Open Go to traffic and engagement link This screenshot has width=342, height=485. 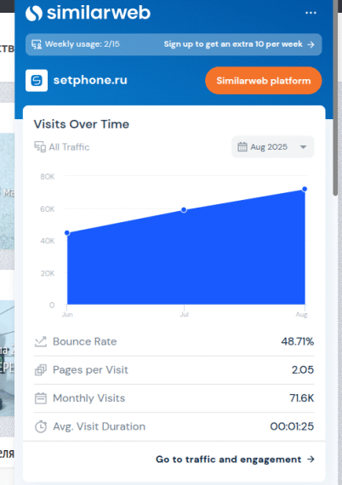coord(235,459)
